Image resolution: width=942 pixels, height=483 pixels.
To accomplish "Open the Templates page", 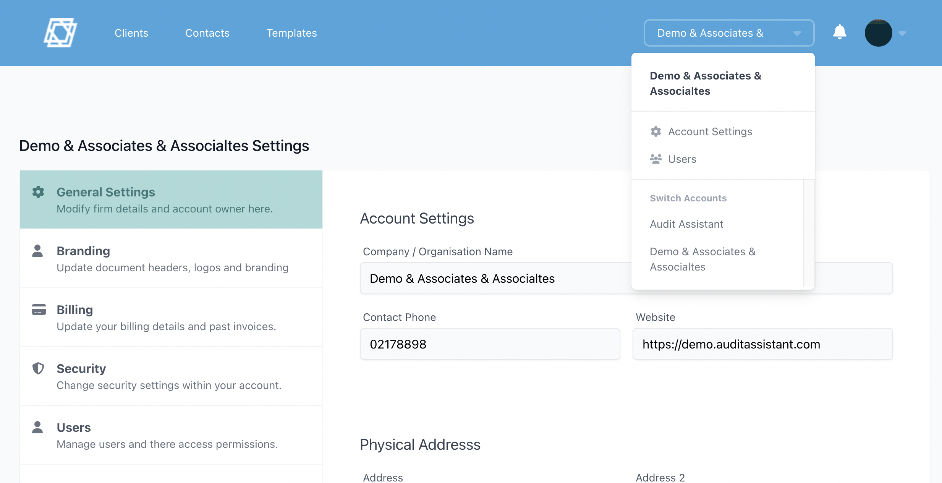I will click(291, 33).
